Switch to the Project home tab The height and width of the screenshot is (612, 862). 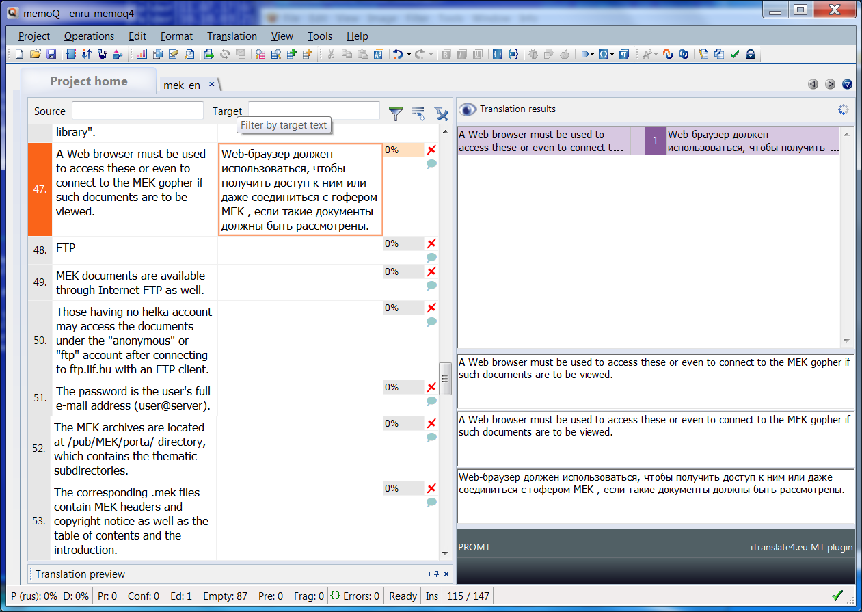[x=88, y=81]
